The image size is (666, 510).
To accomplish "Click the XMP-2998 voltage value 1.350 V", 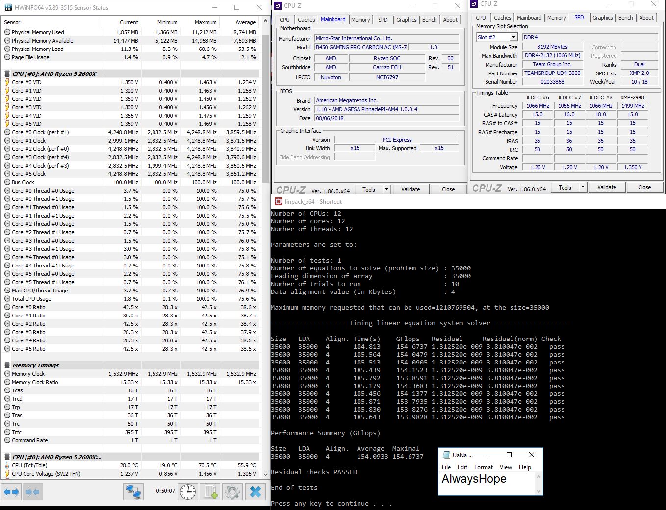I will click(x=633, y=167).
